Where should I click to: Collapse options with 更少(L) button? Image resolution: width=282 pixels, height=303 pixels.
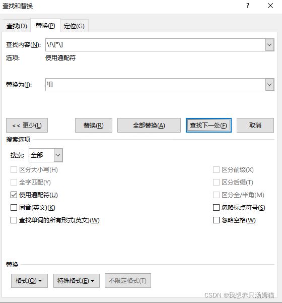point(27,126)
